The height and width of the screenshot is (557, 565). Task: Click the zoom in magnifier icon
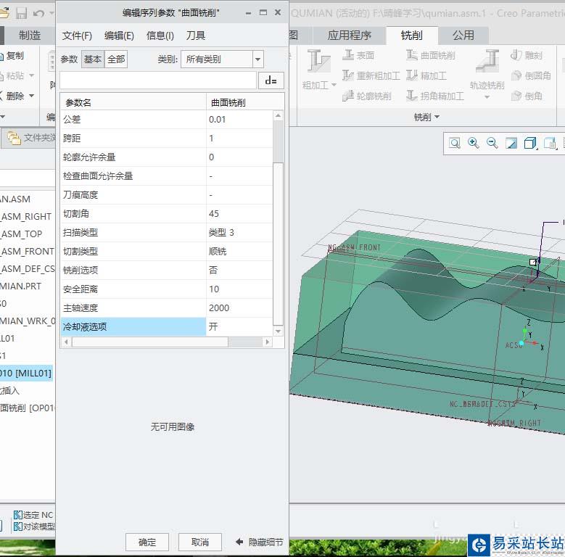(x=474, y=144)
